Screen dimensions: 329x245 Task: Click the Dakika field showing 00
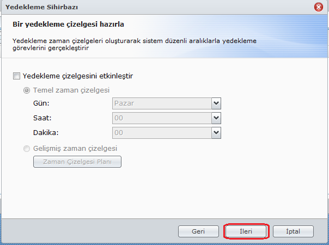pyautogui.click(x=161, y=132)
